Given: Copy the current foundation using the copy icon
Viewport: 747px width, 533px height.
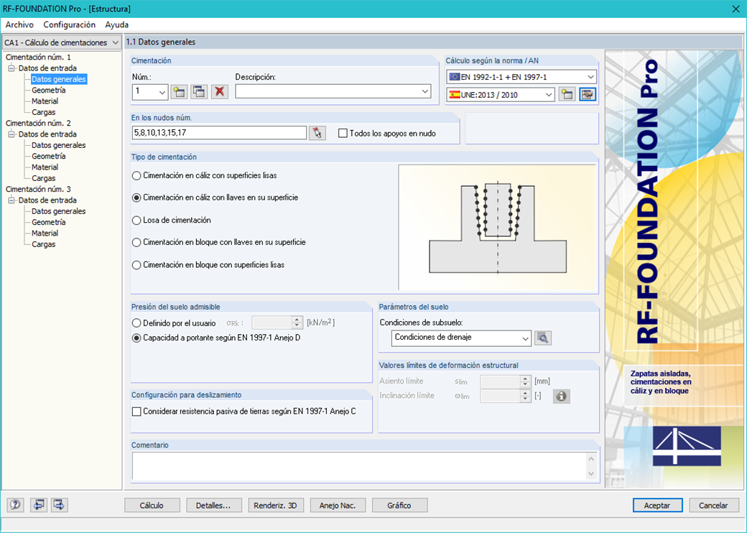Looking at the screenshot, I should click(199, 91).
